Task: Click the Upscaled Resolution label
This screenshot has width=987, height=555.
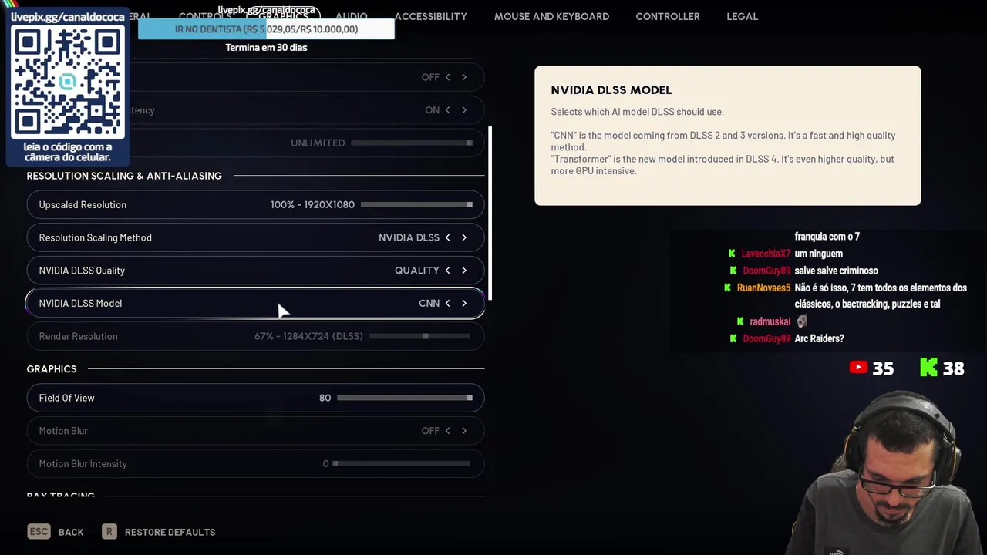Action: [83, 205]
